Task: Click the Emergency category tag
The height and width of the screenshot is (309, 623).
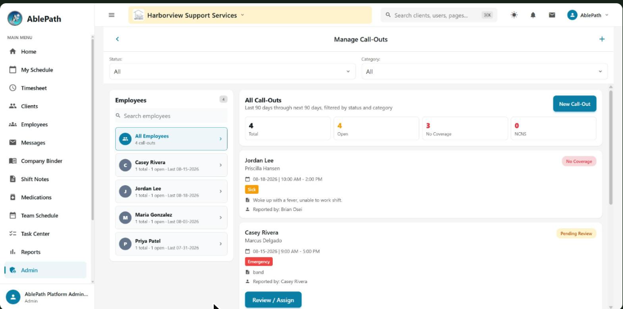Action: (x=259, y=262)
